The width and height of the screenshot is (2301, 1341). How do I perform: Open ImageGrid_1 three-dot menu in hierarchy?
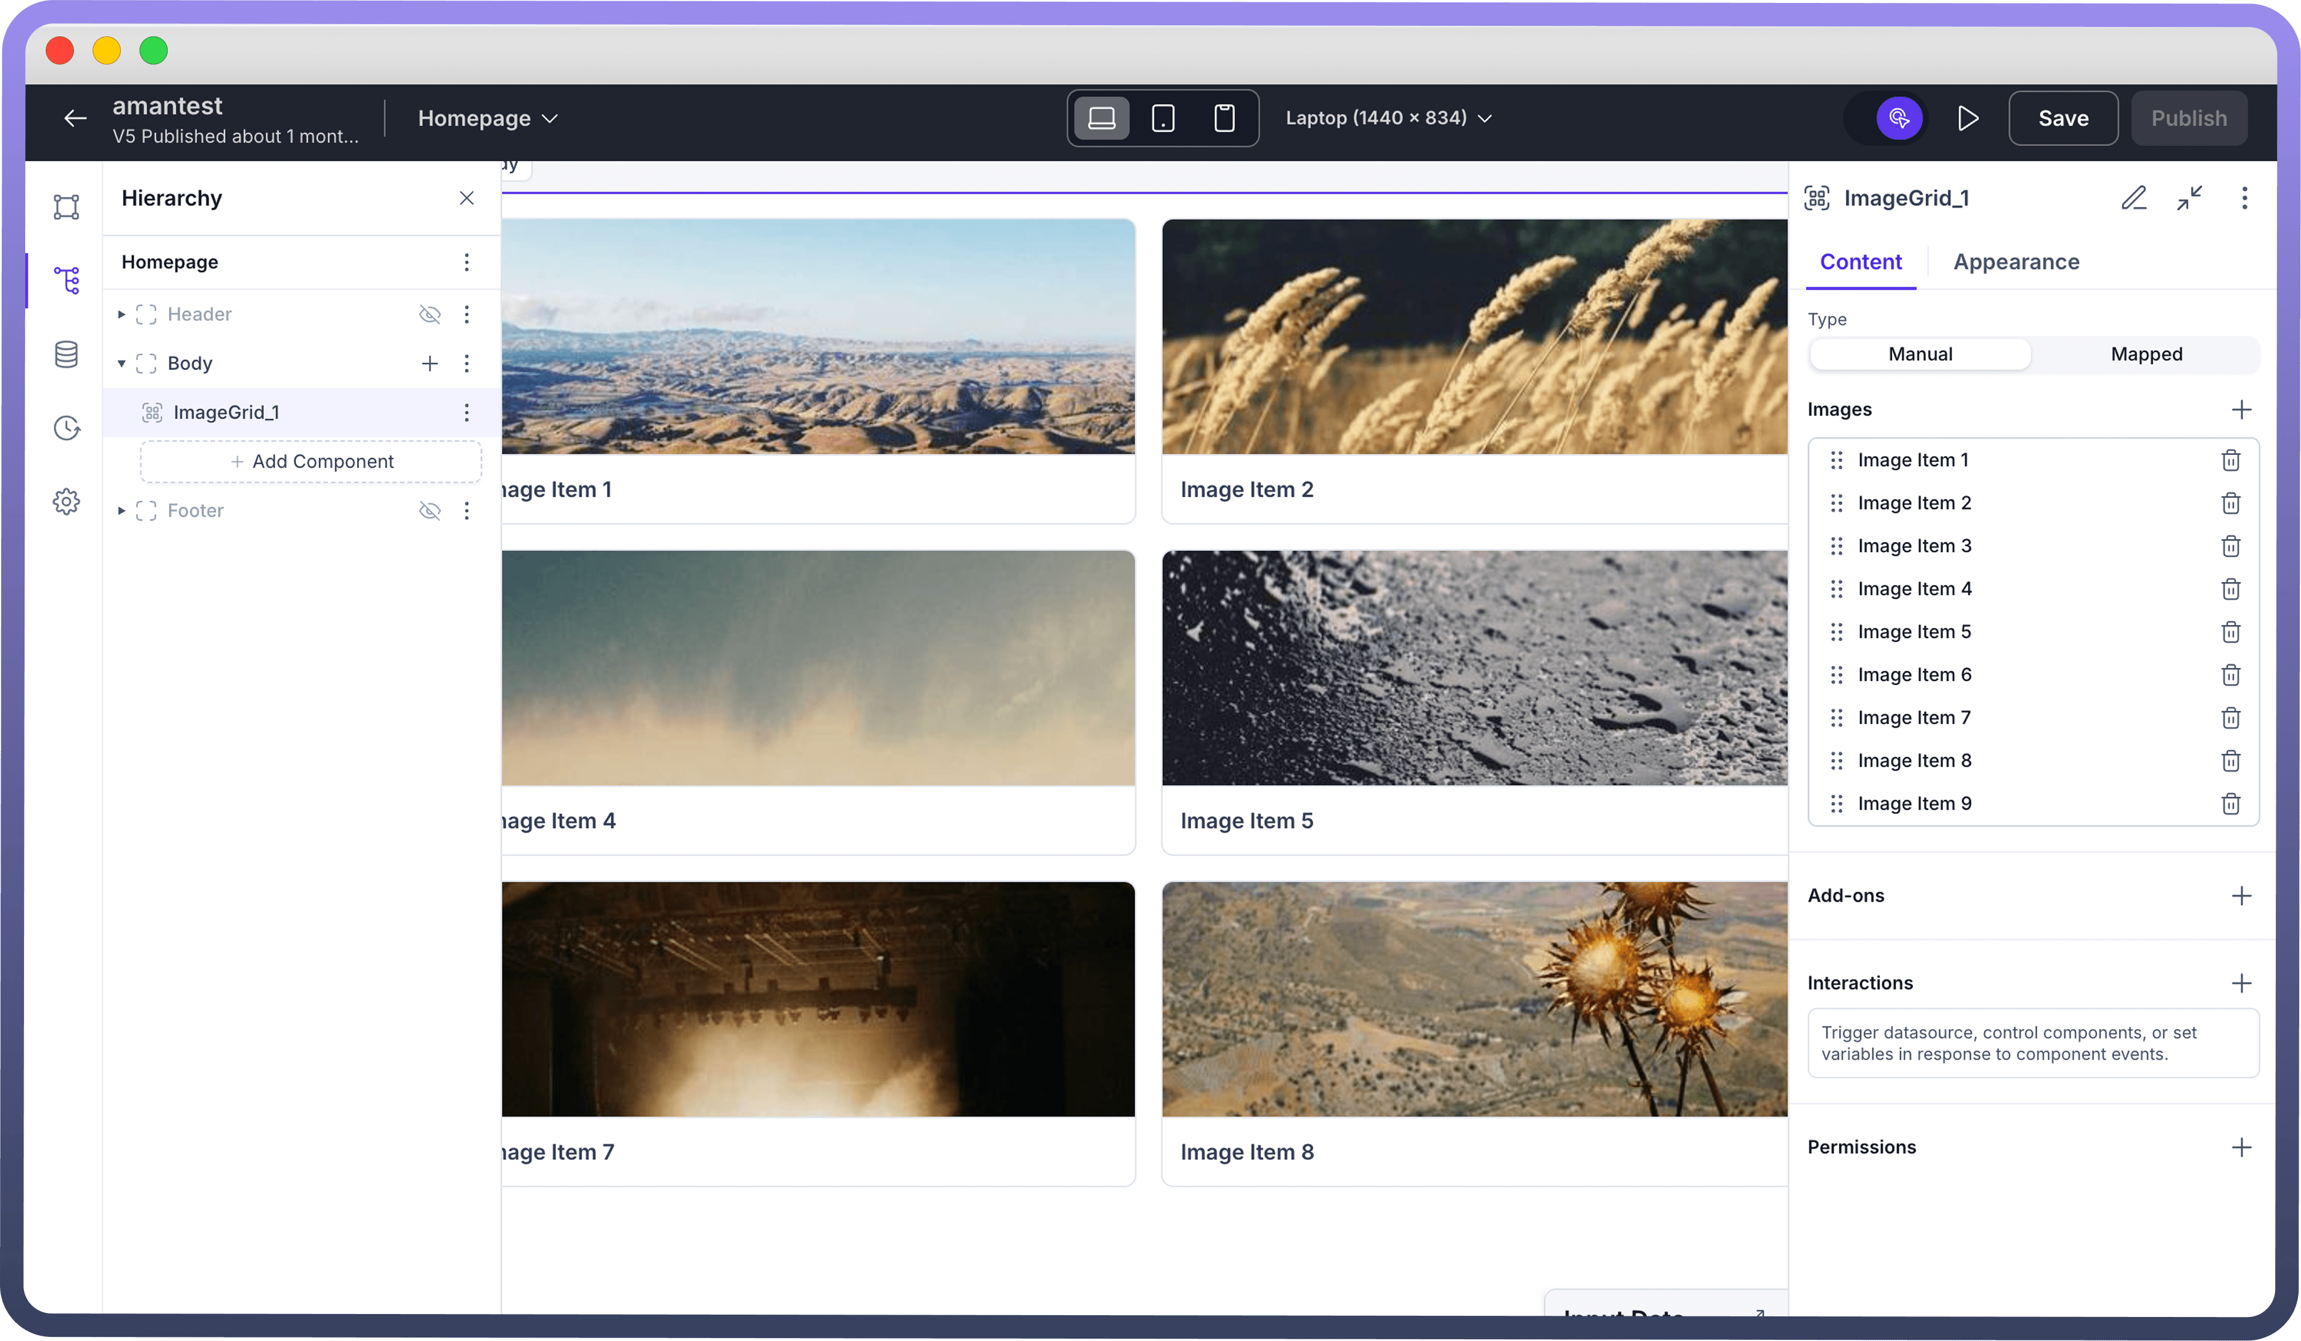coord(467,413)
